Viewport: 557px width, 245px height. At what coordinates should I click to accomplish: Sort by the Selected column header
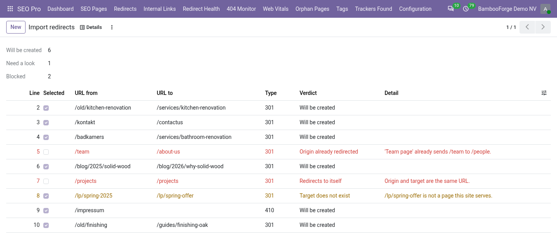click(x=54, y=93)
